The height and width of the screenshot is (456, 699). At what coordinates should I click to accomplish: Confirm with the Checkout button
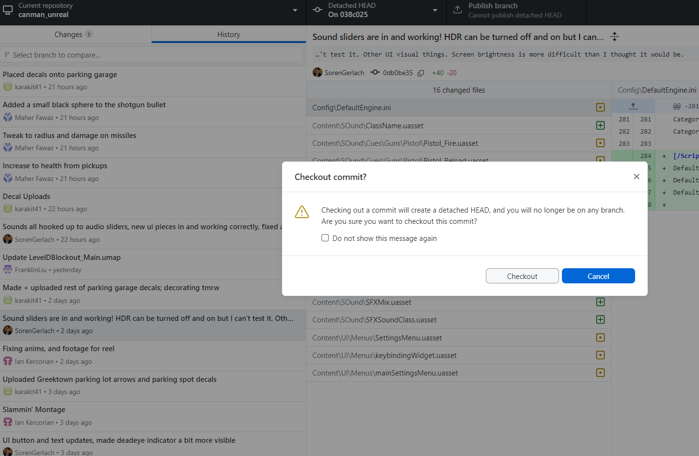pyautogui.click(x=522, y=276)
